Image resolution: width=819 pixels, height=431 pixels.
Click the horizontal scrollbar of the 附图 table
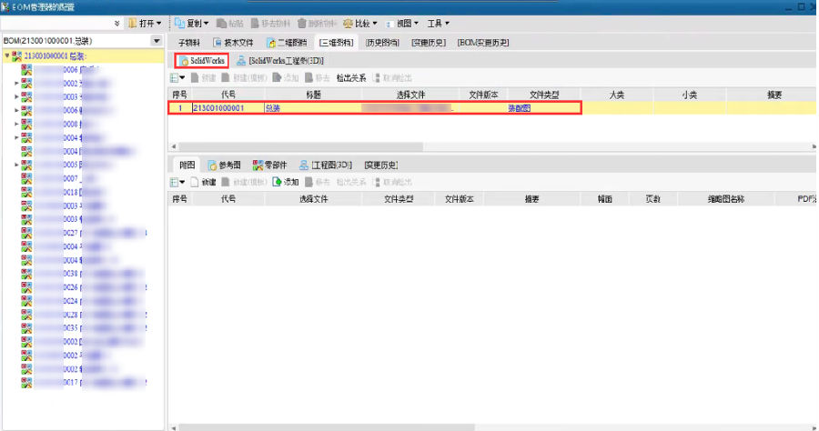(x=327, y=427)
